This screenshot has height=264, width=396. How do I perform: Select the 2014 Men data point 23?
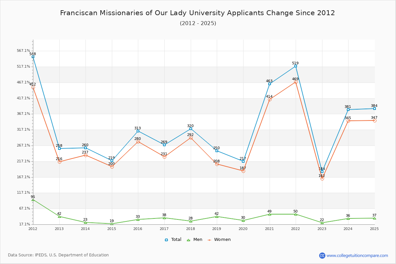point(85,222)
